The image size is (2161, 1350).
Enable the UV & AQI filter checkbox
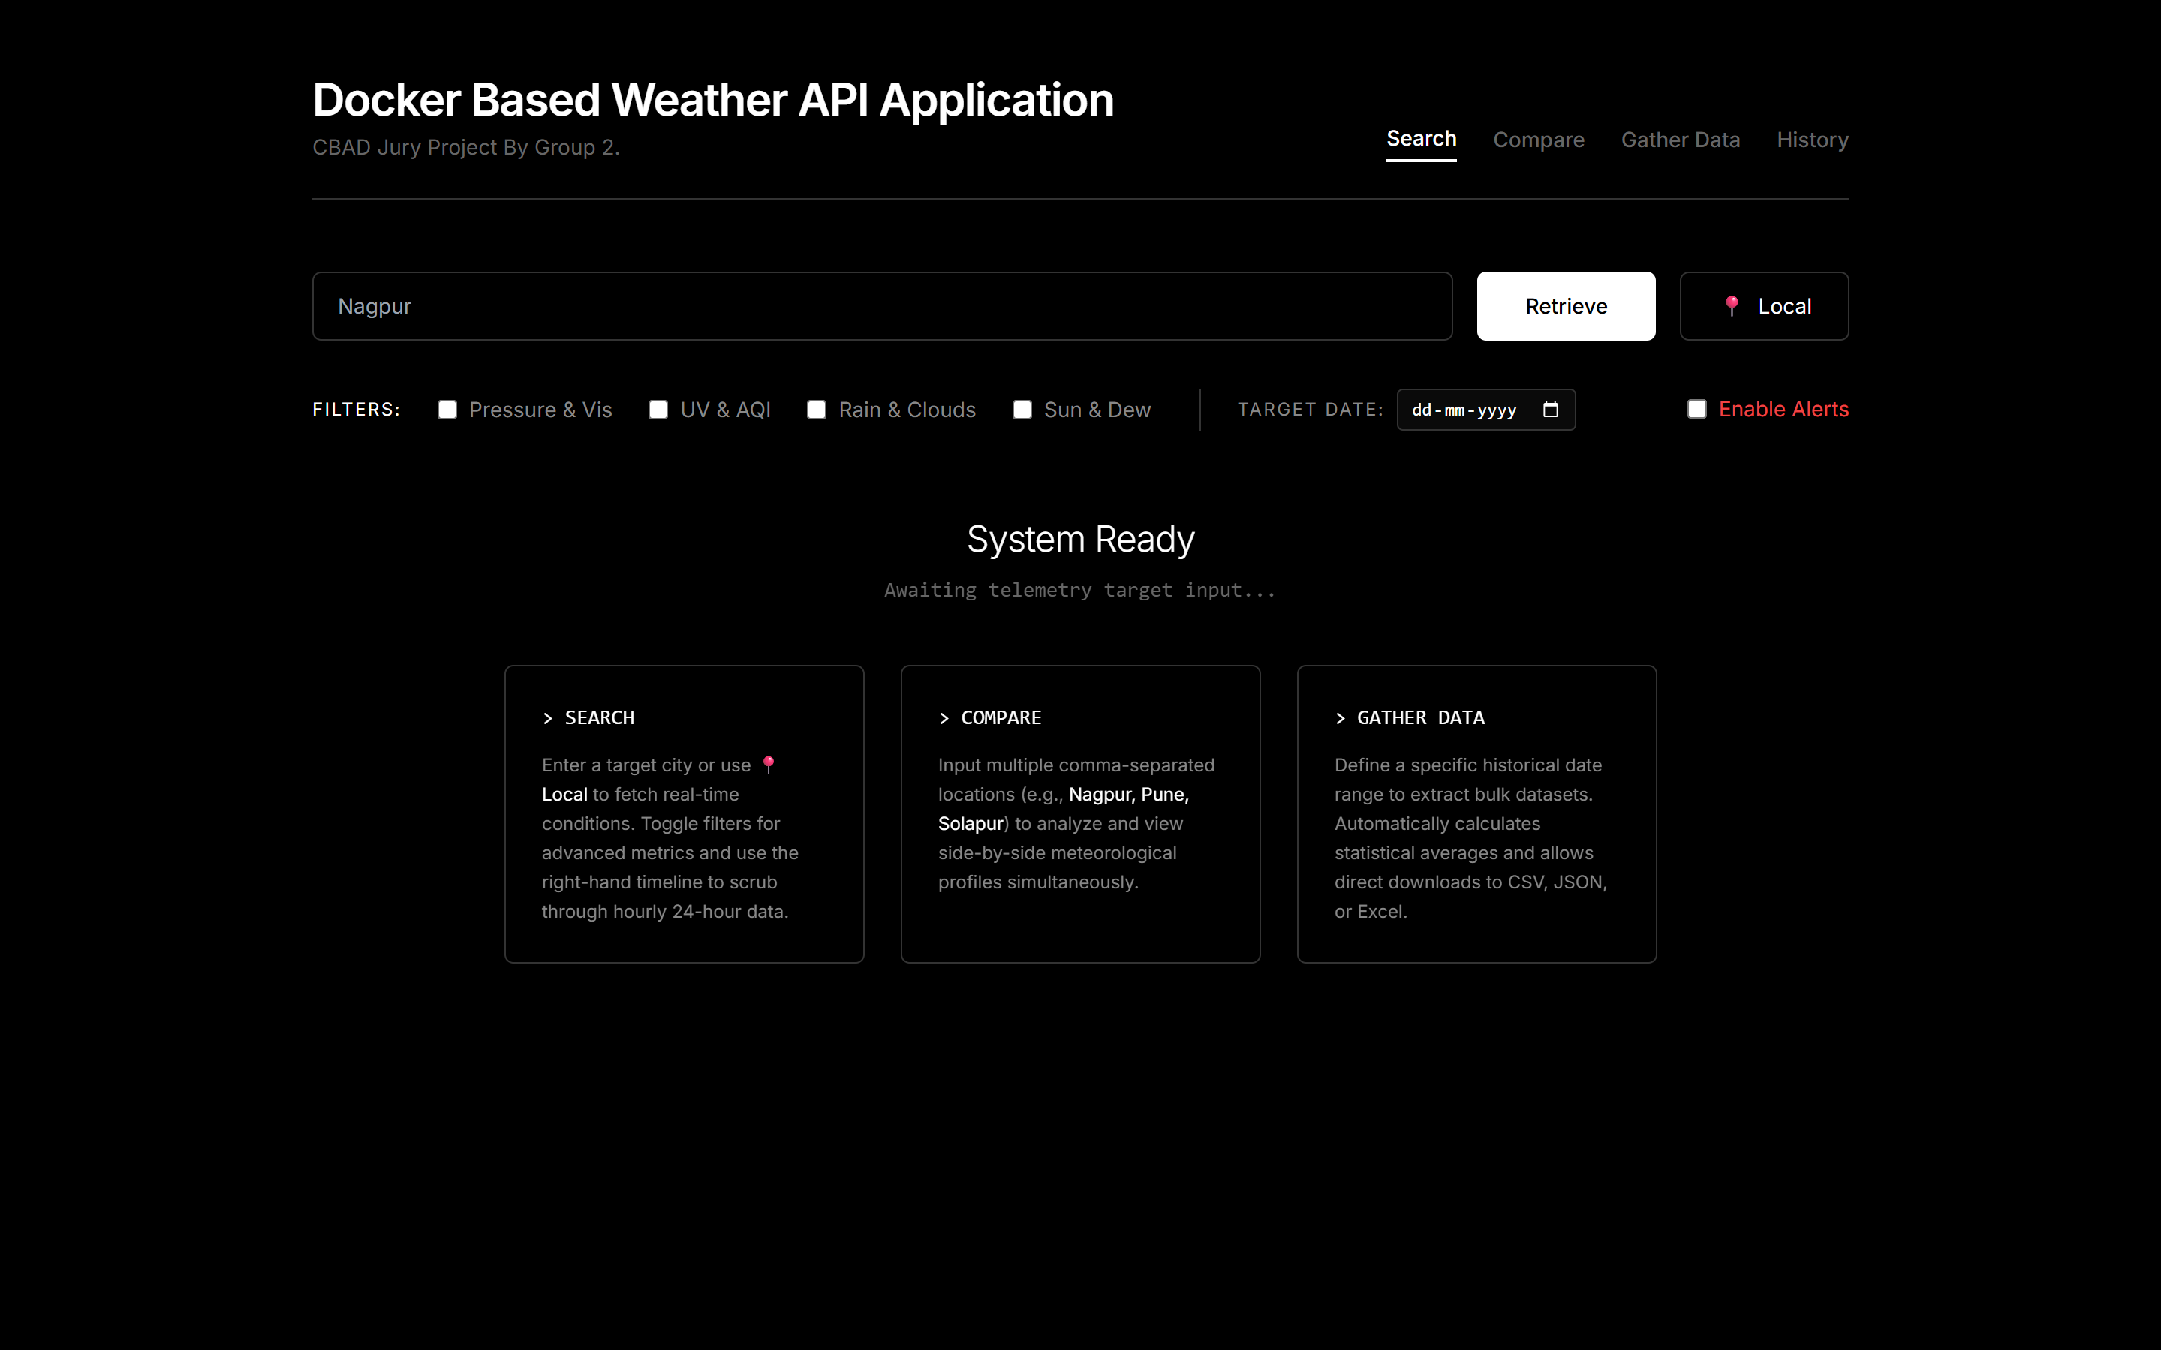click(x=658, y=410)
